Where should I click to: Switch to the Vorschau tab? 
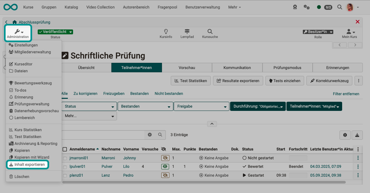187,67
